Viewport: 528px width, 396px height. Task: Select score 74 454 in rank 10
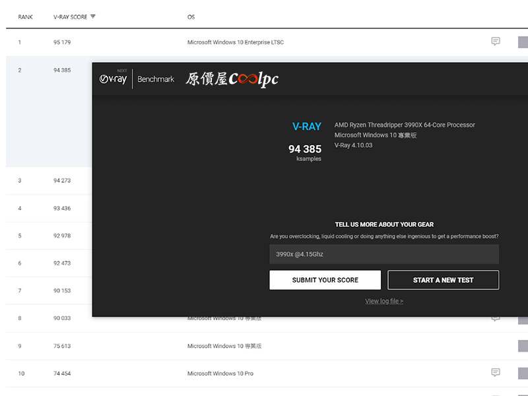pos(62,374)
